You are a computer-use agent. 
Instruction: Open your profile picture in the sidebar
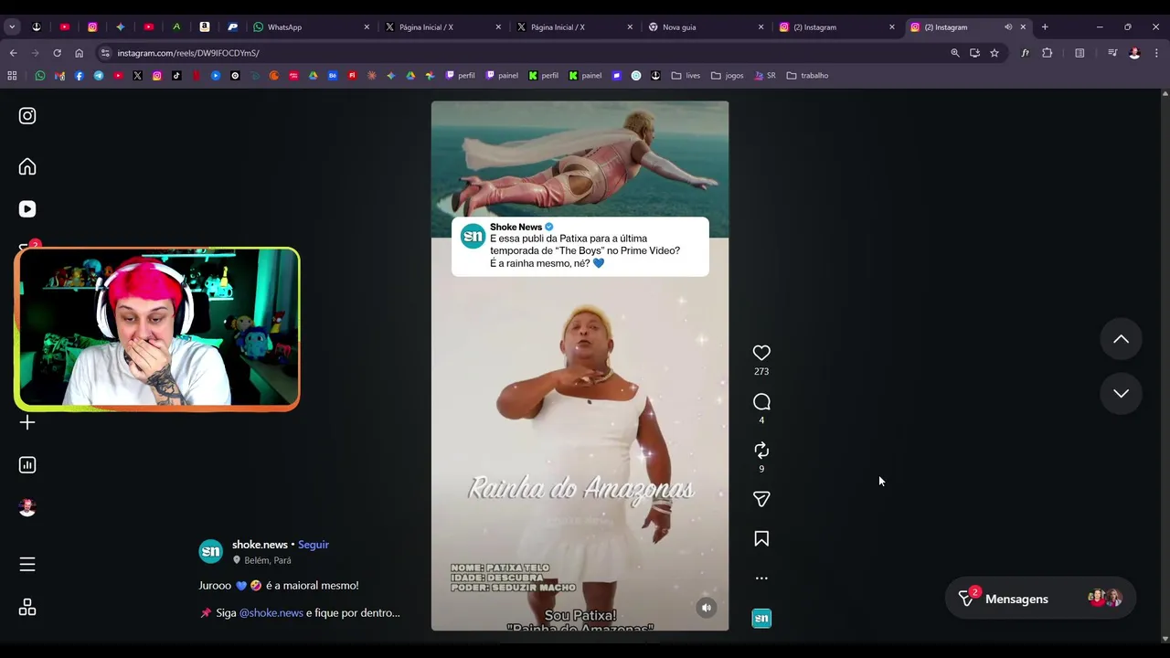coord(27,508)
